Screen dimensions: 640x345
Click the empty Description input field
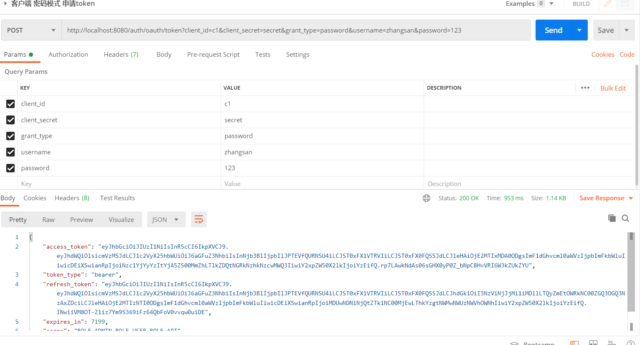point(529,184)
